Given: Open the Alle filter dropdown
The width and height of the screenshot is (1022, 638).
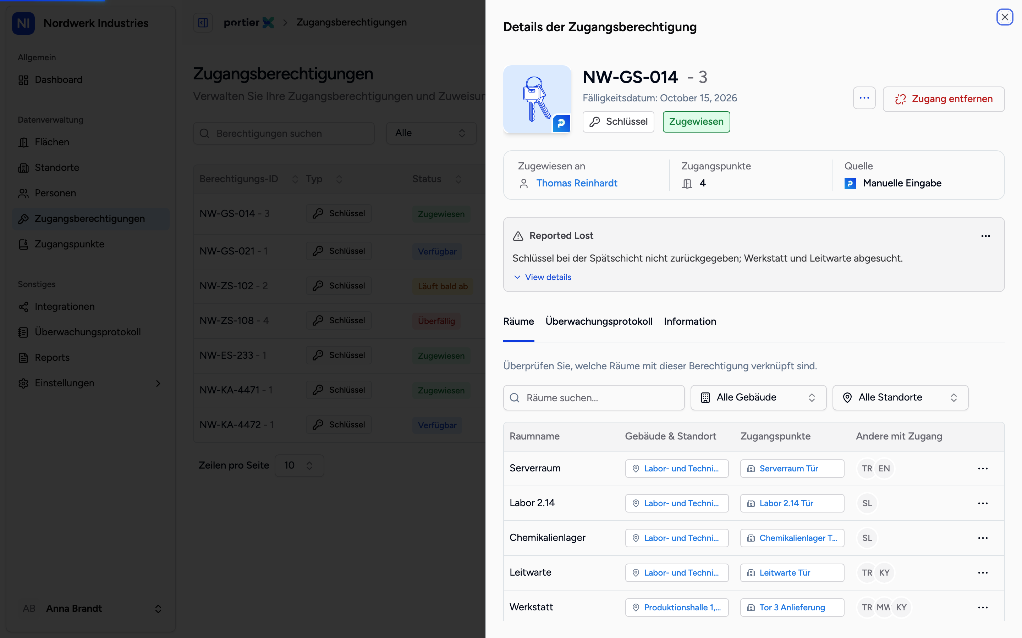Looking at the screenshot, I should click(x=431, y=133).
